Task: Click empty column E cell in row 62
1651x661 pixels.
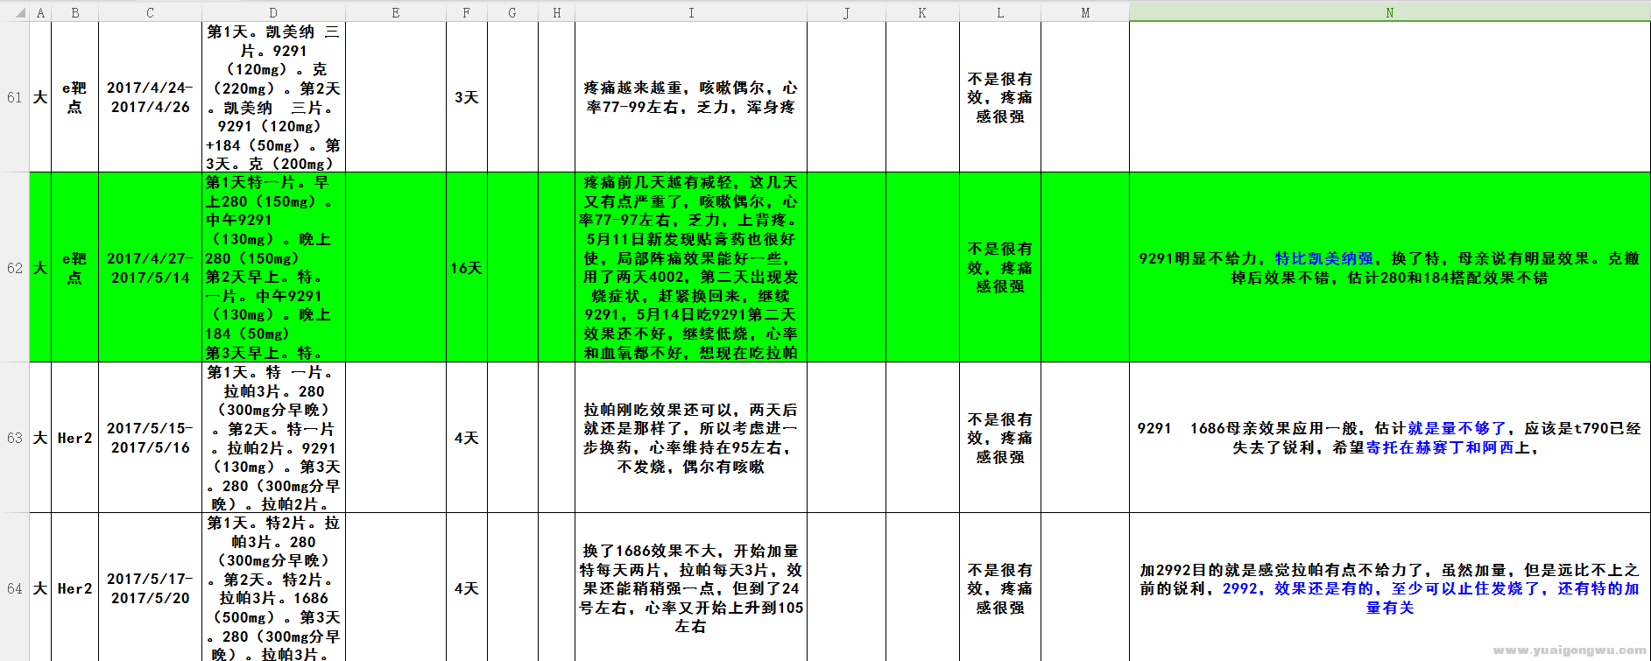Action: [x=396, y=268]
